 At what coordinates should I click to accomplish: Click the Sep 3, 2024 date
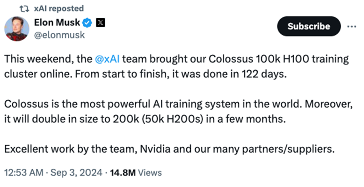coord(76,173)
